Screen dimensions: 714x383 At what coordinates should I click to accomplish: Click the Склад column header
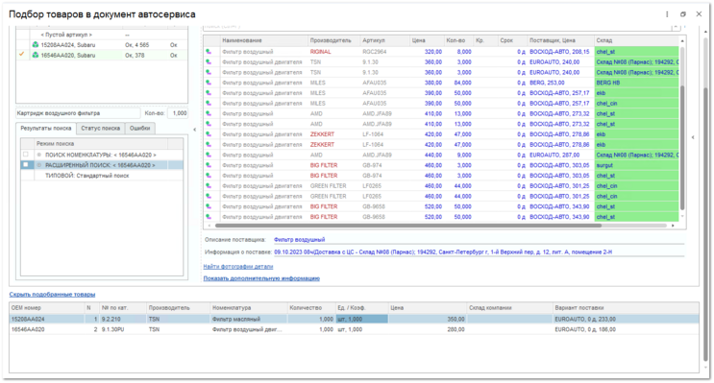[x=636, y=40]
